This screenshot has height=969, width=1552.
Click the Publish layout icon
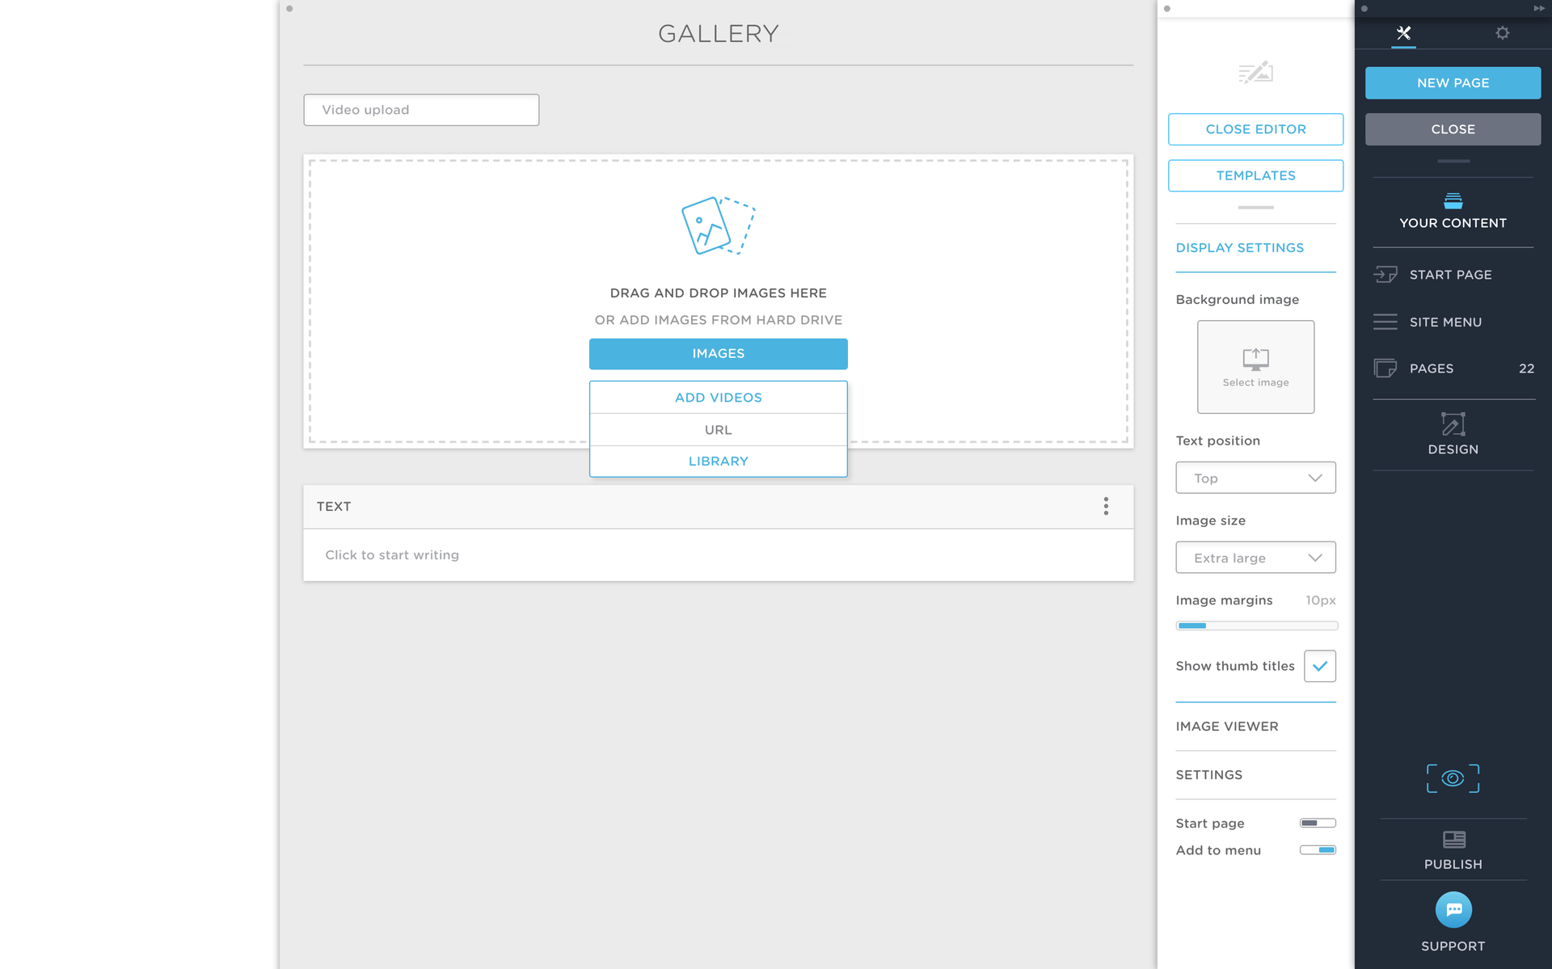pyautogui.click(x=1453, y=840)
